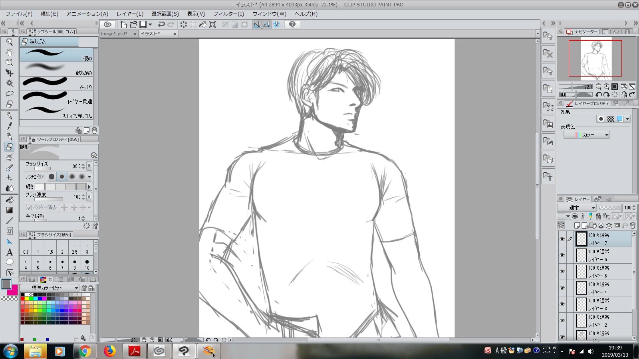
Task: Open the フィルター(I) menu
Action: coord(228,14)
